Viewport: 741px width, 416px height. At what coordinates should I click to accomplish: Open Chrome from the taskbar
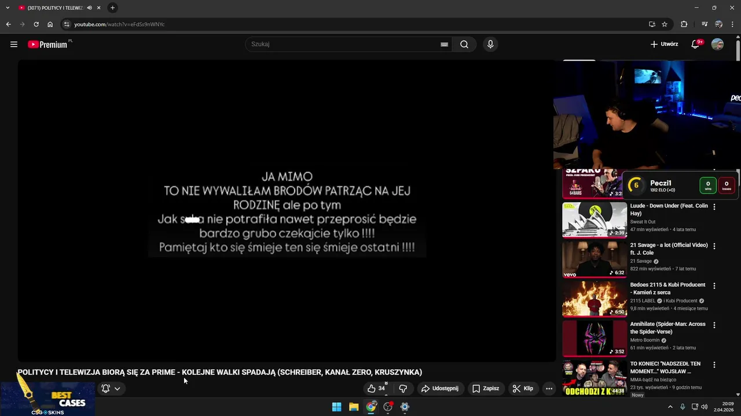pyautogui.click(x=371, y=407)
